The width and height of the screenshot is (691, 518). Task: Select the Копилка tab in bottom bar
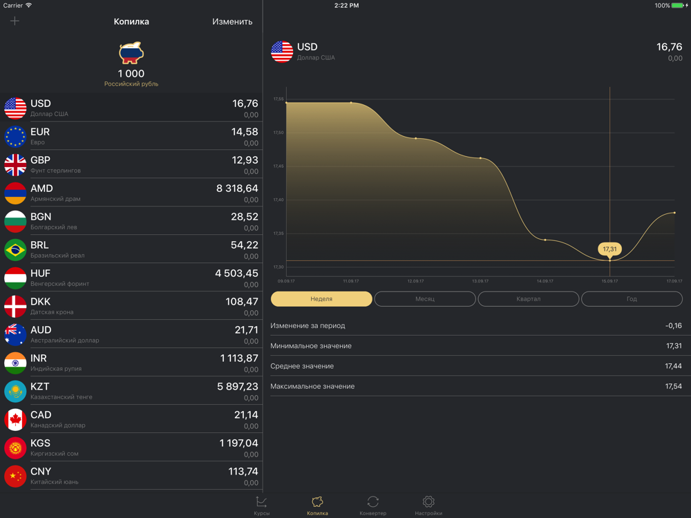[318, 505]
